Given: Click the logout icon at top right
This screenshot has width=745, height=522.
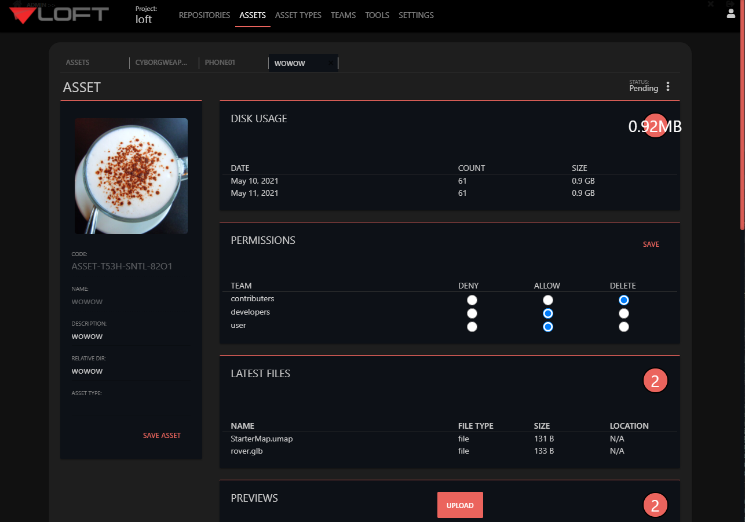Looking at the screenshot, I should [x=730, y=3].
